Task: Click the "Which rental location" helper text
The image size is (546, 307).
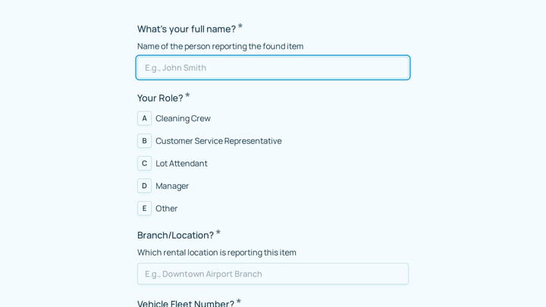Action: click(217, 252)
